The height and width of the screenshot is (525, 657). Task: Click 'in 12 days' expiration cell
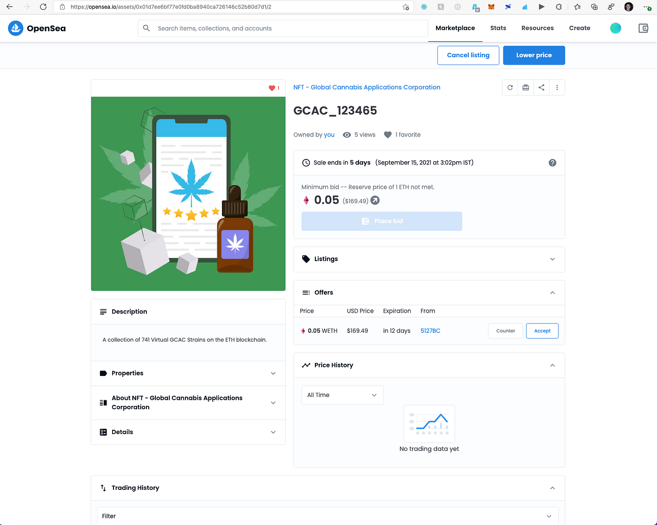tap(397, 331)
